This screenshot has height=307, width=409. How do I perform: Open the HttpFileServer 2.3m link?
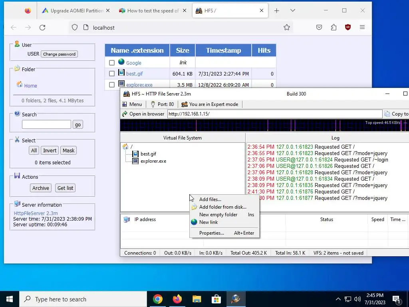pos(36,213)
